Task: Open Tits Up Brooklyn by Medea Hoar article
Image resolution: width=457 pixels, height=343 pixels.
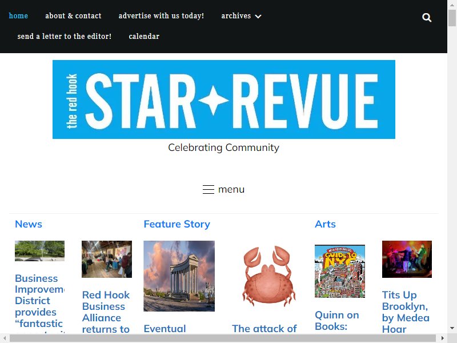Action: (406, 312)
